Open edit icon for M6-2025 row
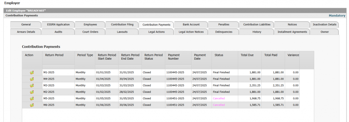The image size is (349, 122). (x=32, y=105)
